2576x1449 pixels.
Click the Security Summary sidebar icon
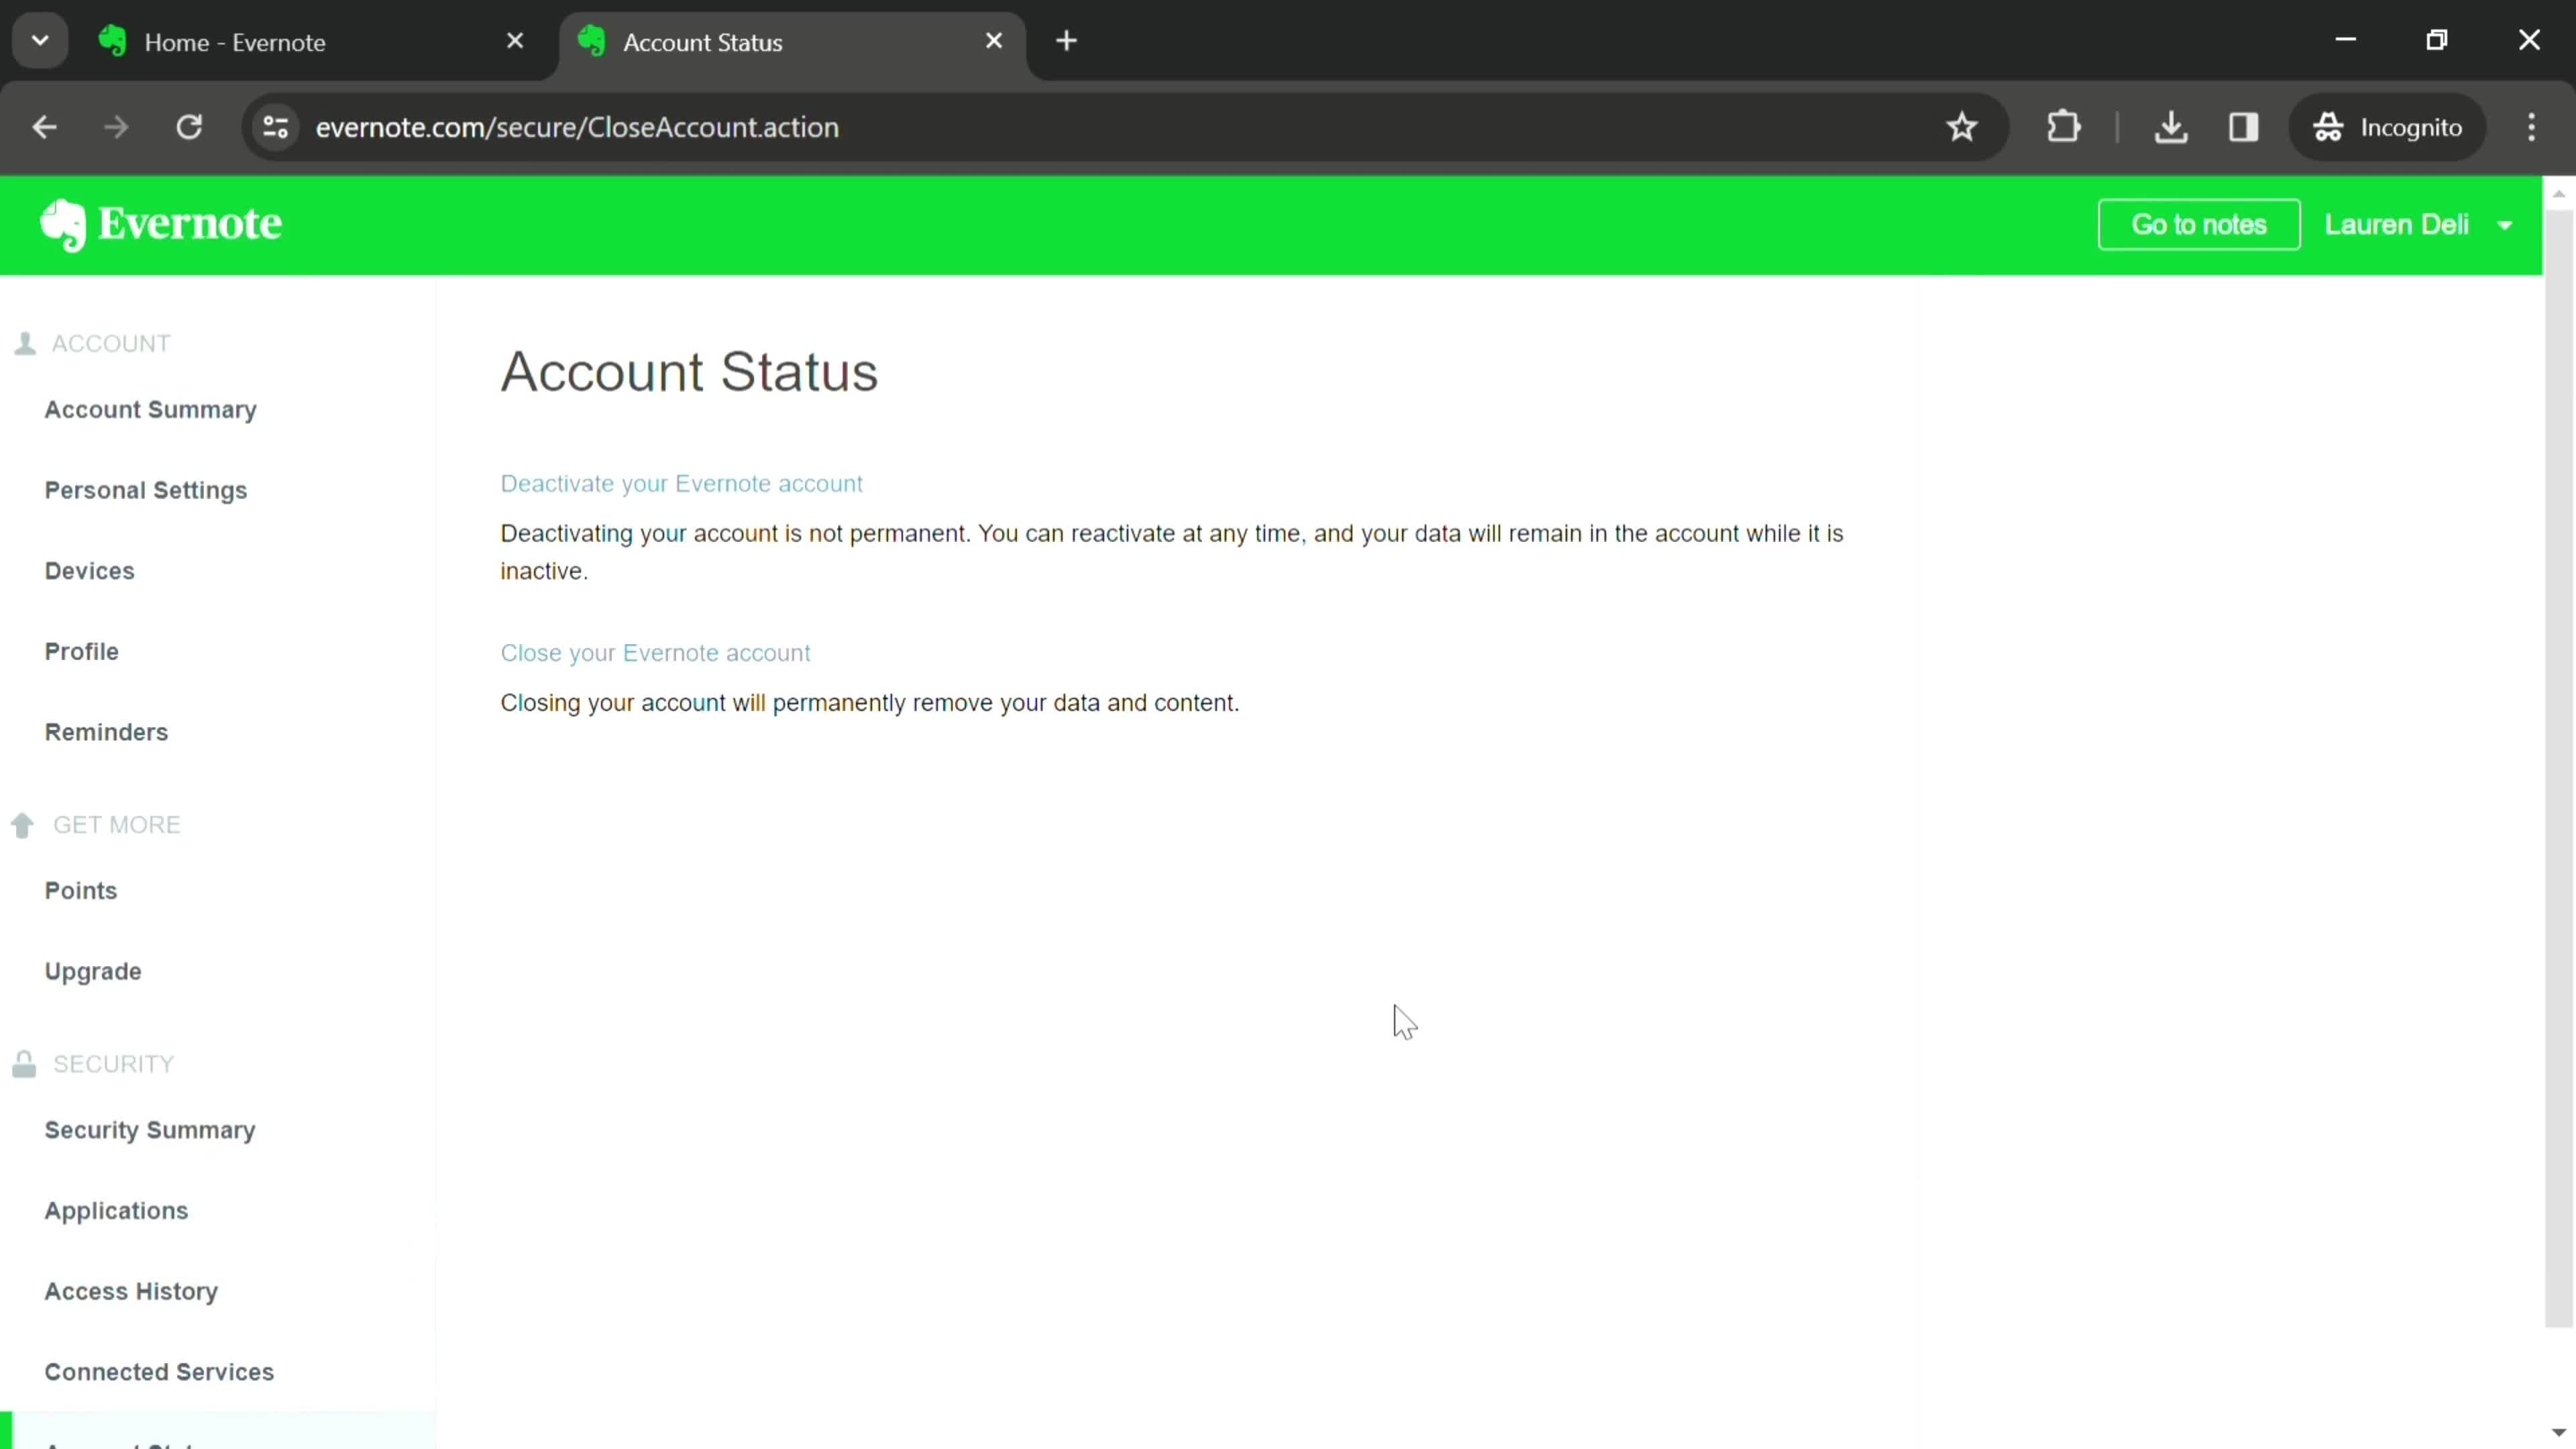(x=150, y=1129)
